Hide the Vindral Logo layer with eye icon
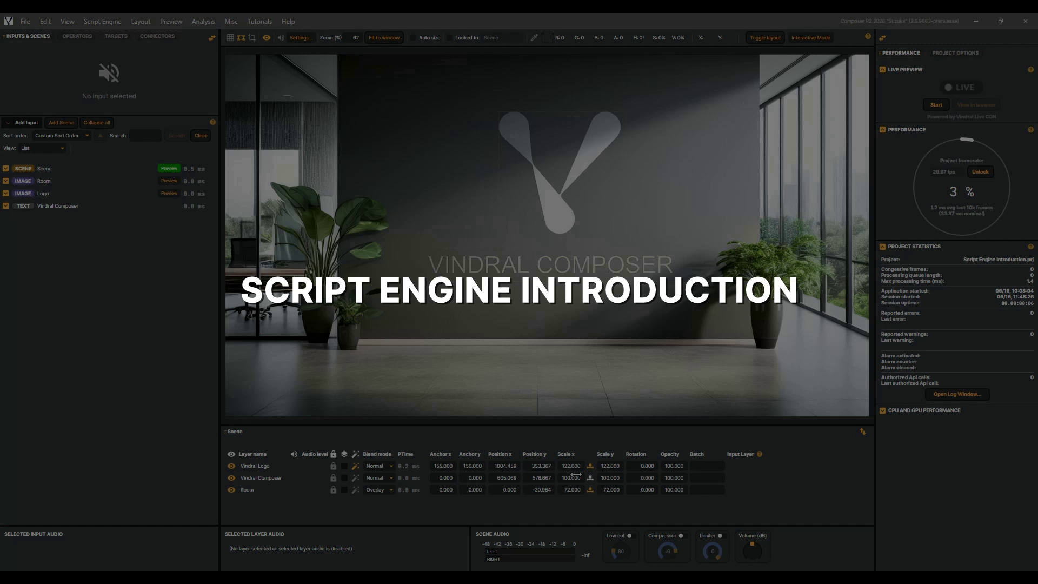The height and width of the screenshot is (584, 1038). [231, 466]
